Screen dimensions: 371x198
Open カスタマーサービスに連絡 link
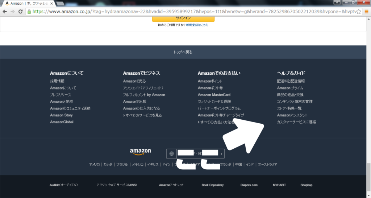tap(296, 122)
